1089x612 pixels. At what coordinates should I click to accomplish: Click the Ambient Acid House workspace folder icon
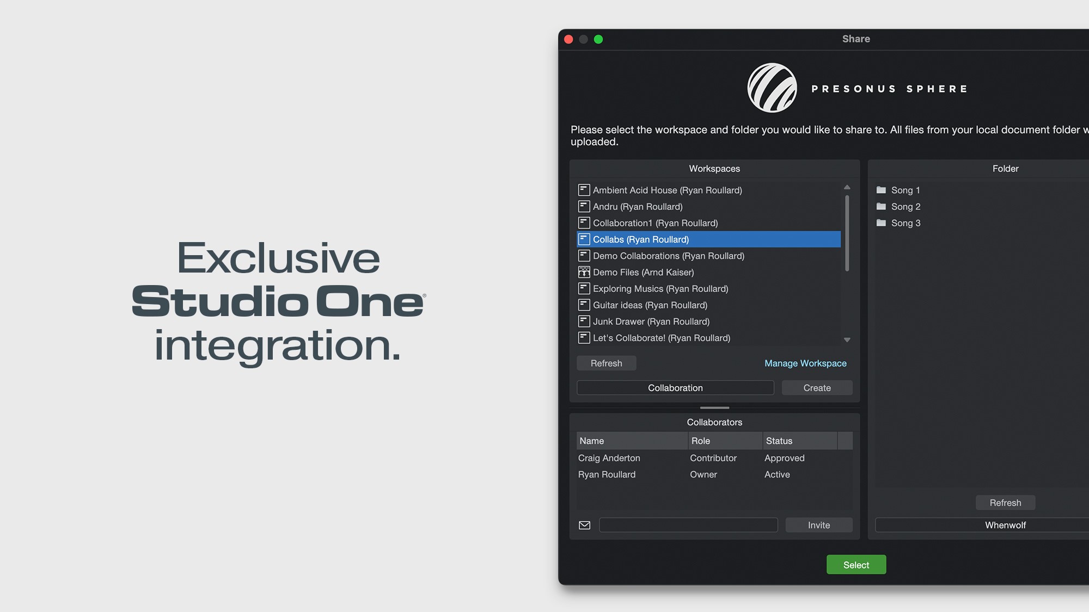tap(584, 190)
